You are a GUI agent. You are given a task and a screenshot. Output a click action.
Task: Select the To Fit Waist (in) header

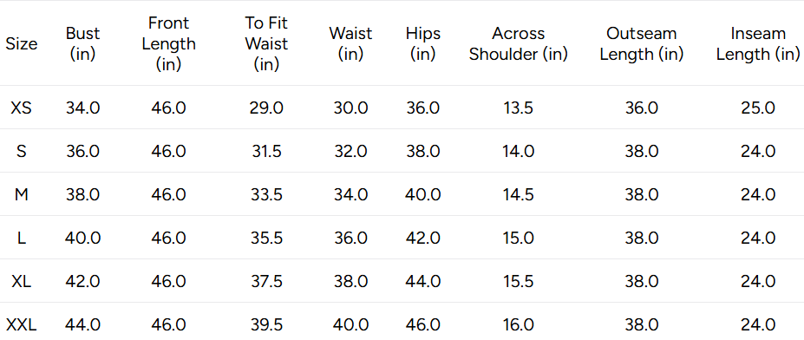[266, 43]
